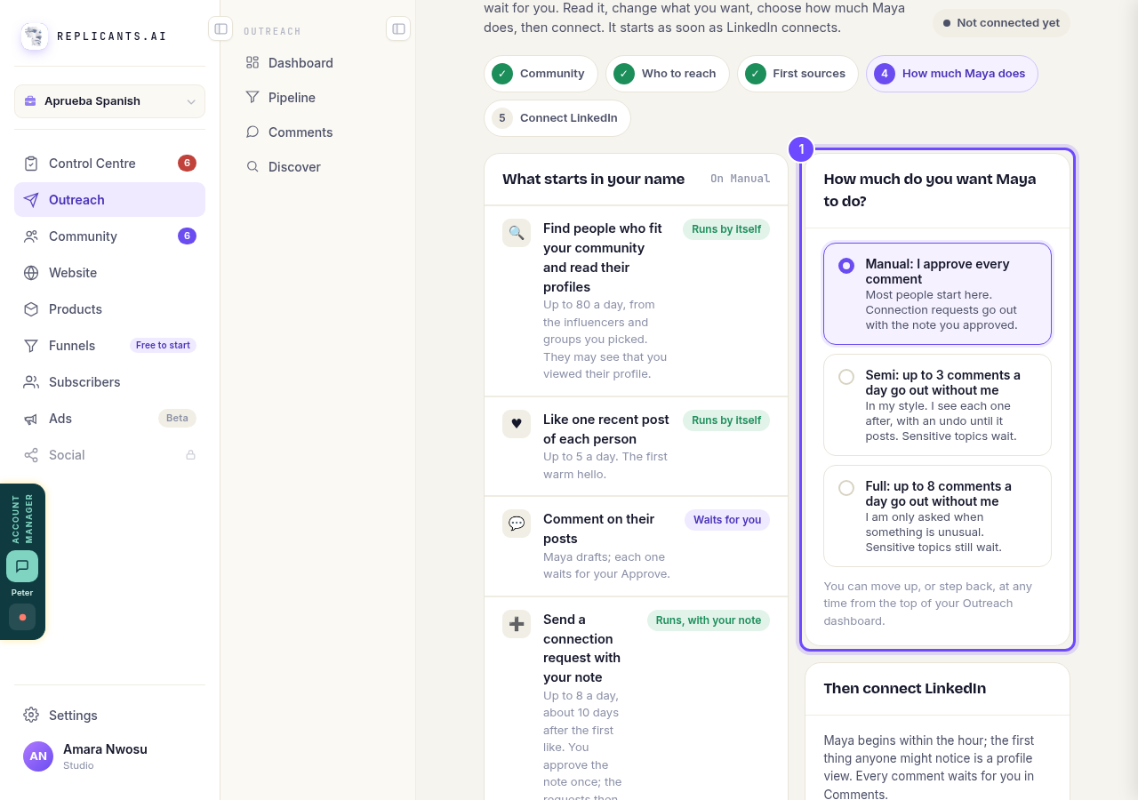Click the Runs, with your note tag
This screenshot has height=800, width=1138.
[x=709, y=620]
